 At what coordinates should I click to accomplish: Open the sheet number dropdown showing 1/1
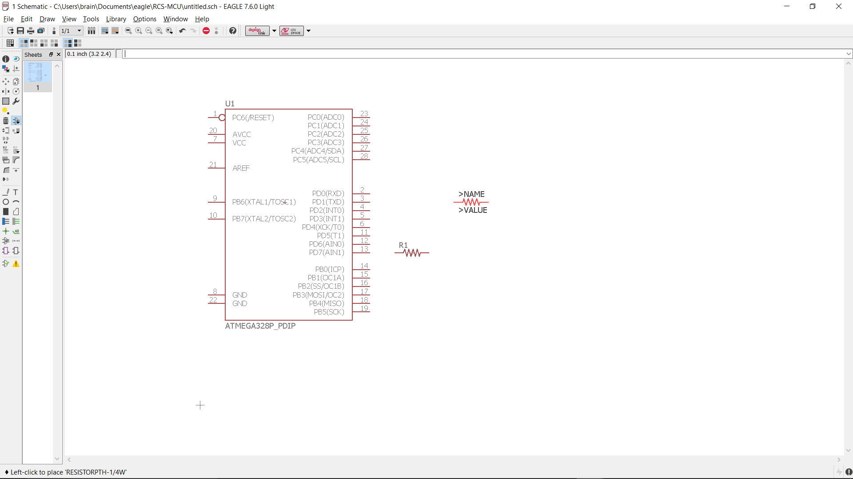tap(79, 31)
